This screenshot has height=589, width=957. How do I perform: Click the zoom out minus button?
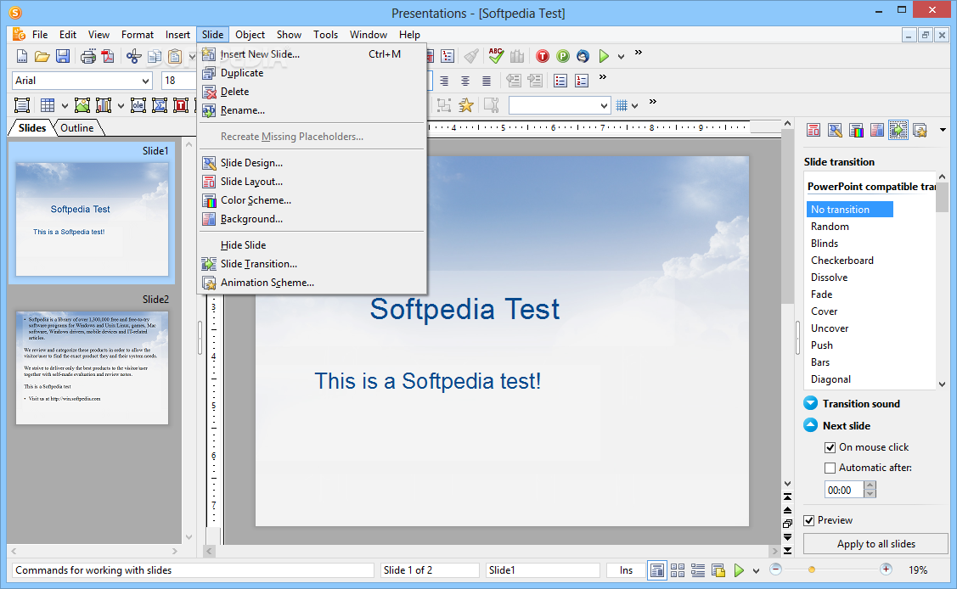(x=776, y=569)
